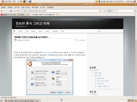Open the 파일(F) menu
This screenshot has height=102, width=137.
click(x=3, y=7)
